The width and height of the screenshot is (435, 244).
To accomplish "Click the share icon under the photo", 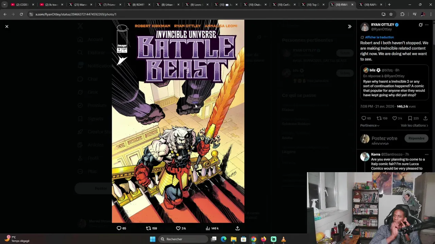I will pyautogui.click(x=238, y=228).
